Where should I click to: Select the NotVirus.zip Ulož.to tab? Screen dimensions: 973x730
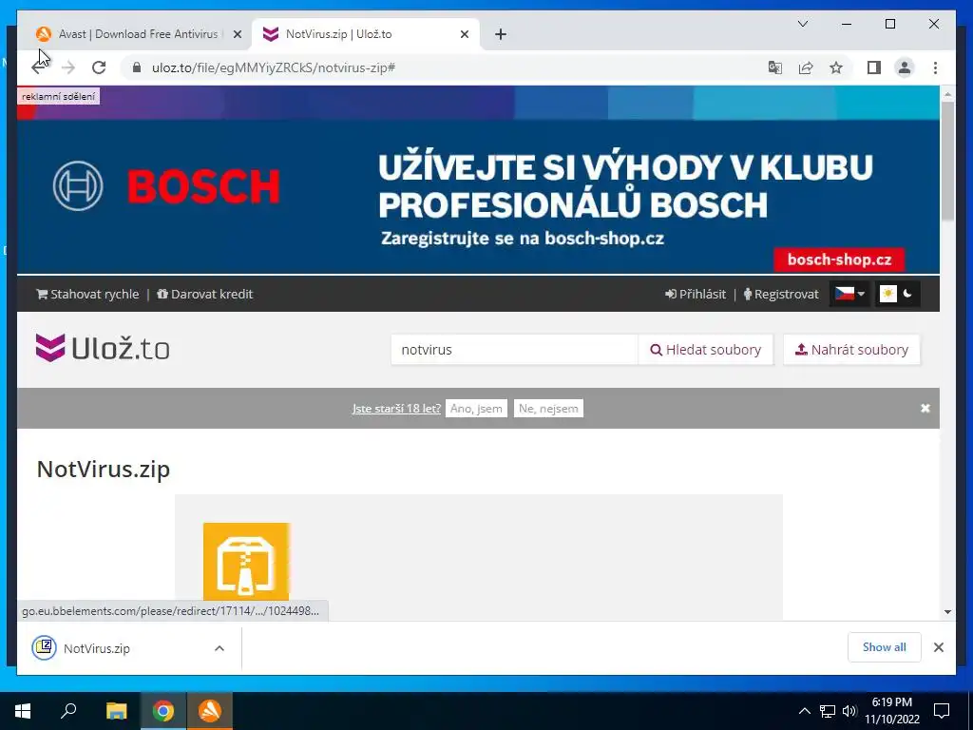coord(366,34)
